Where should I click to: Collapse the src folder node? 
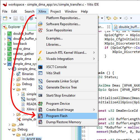tap(14, 89)
